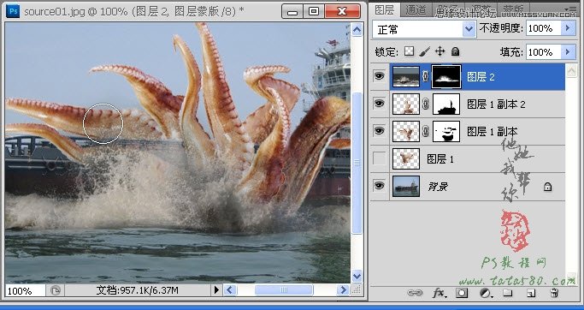Click the lock icon on the 背景 layer
This screenshot has height=310, width=584.
547,187
